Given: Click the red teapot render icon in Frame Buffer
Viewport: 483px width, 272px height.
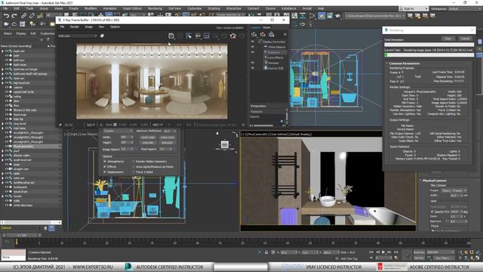Looking at the screenshot, I should point(233,36).
